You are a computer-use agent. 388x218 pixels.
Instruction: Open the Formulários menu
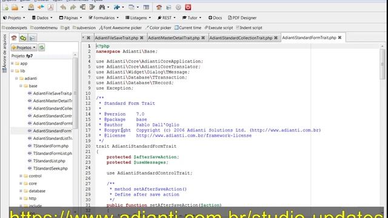pos(104,18)
